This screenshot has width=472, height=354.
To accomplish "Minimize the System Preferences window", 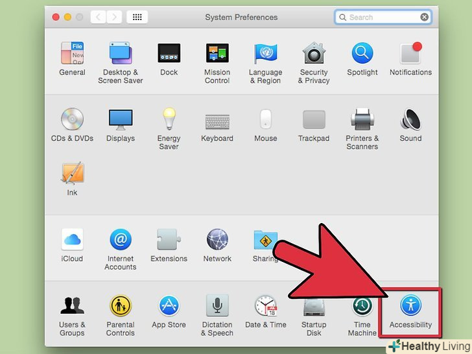I will 67,17.
